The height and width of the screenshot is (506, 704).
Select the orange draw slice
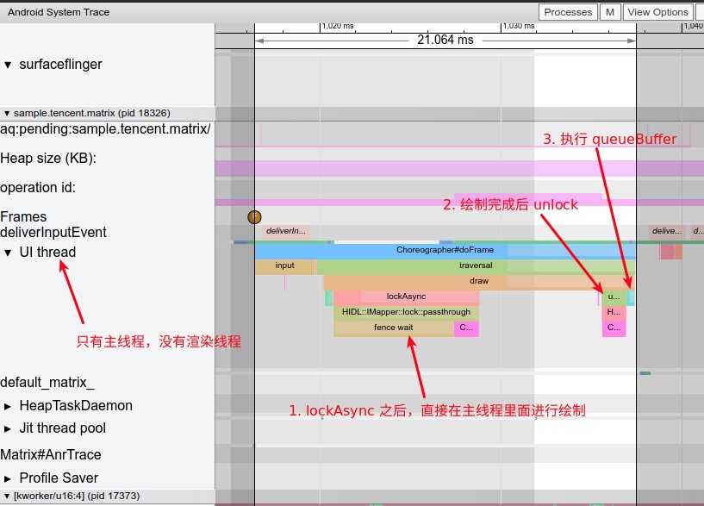coord(478,281)
